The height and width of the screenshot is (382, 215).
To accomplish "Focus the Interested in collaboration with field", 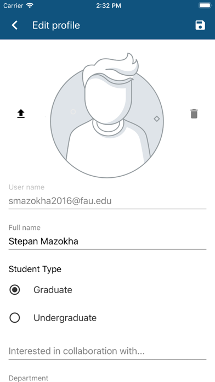I will coord(107,351).
